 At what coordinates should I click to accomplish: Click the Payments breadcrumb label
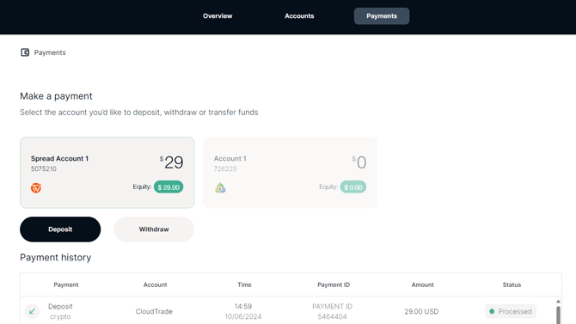tap(50, 52)
